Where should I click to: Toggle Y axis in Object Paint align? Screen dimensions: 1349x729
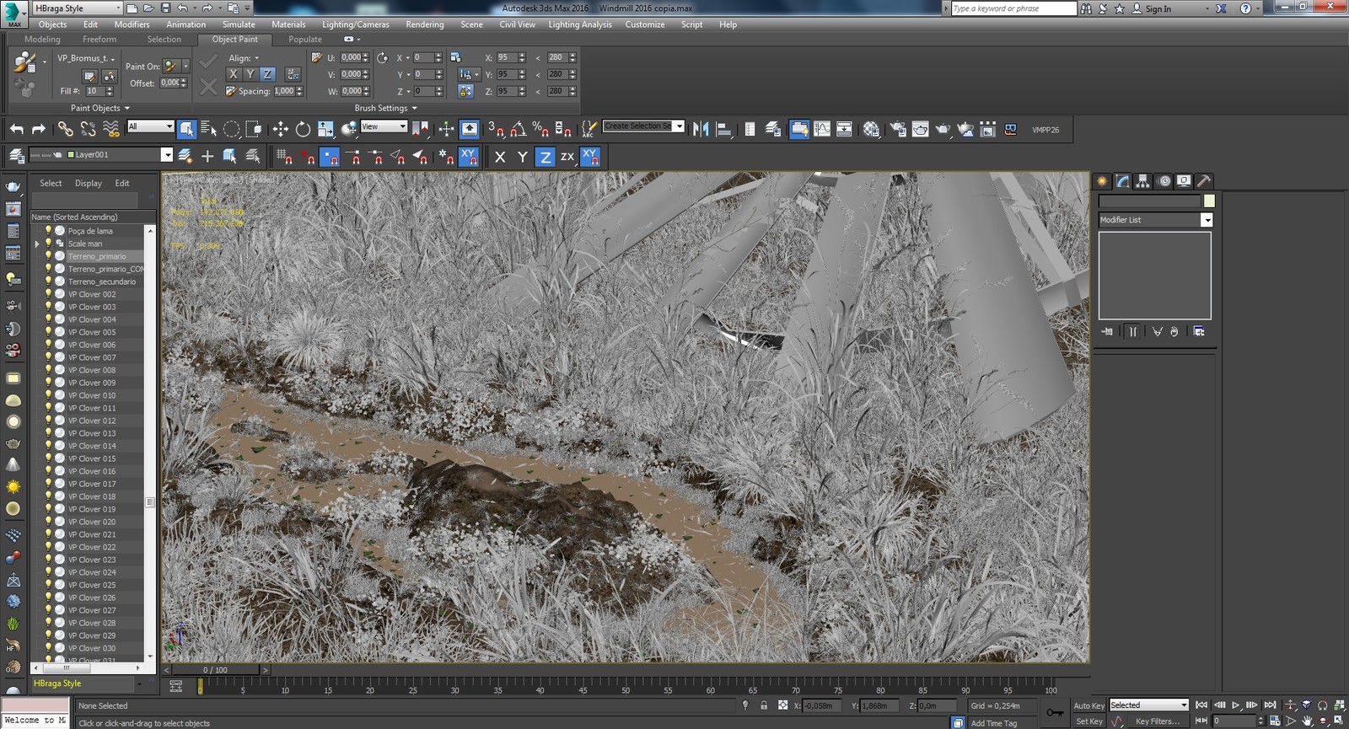click(250, 74)
